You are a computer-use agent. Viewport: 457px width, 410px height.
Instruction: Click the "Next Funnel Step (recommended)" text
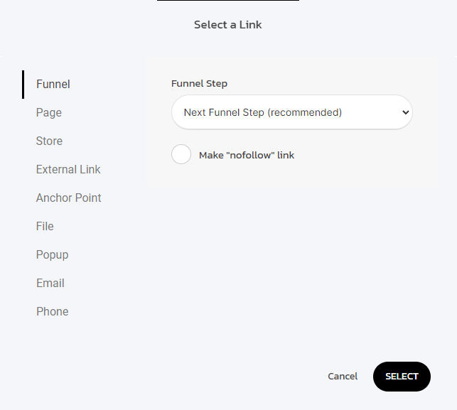[x=263, y=112]
